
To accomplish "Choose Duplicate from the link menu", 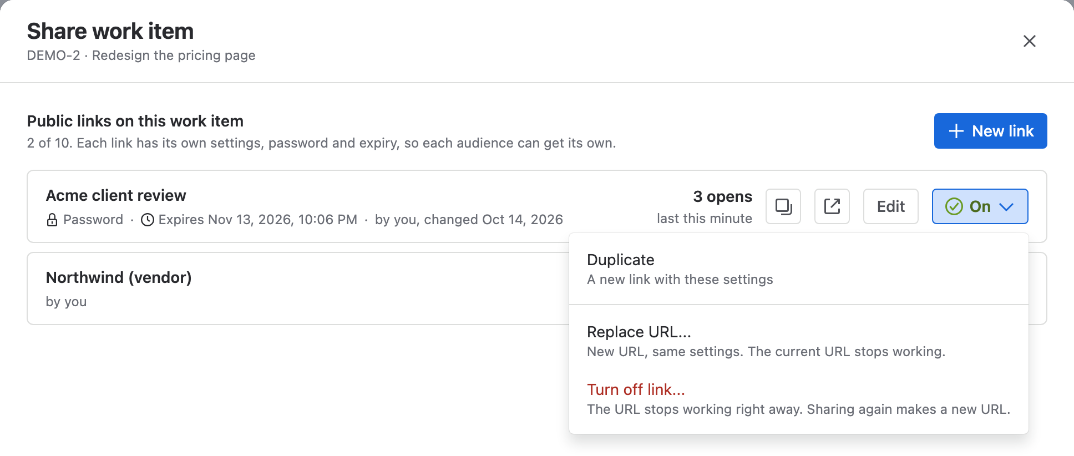I will (x=799, y=269).
